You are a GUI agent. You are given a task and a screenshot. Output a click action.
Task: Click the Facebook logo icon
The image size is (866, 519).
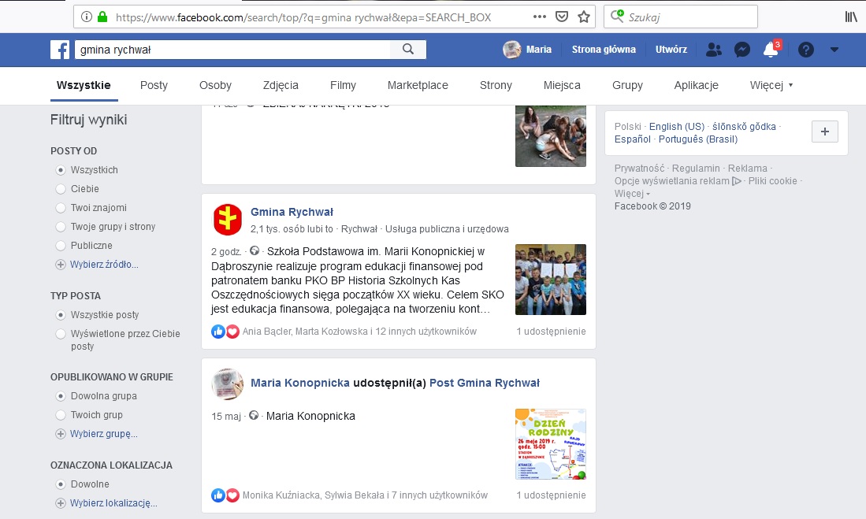(x=60, y=50)
